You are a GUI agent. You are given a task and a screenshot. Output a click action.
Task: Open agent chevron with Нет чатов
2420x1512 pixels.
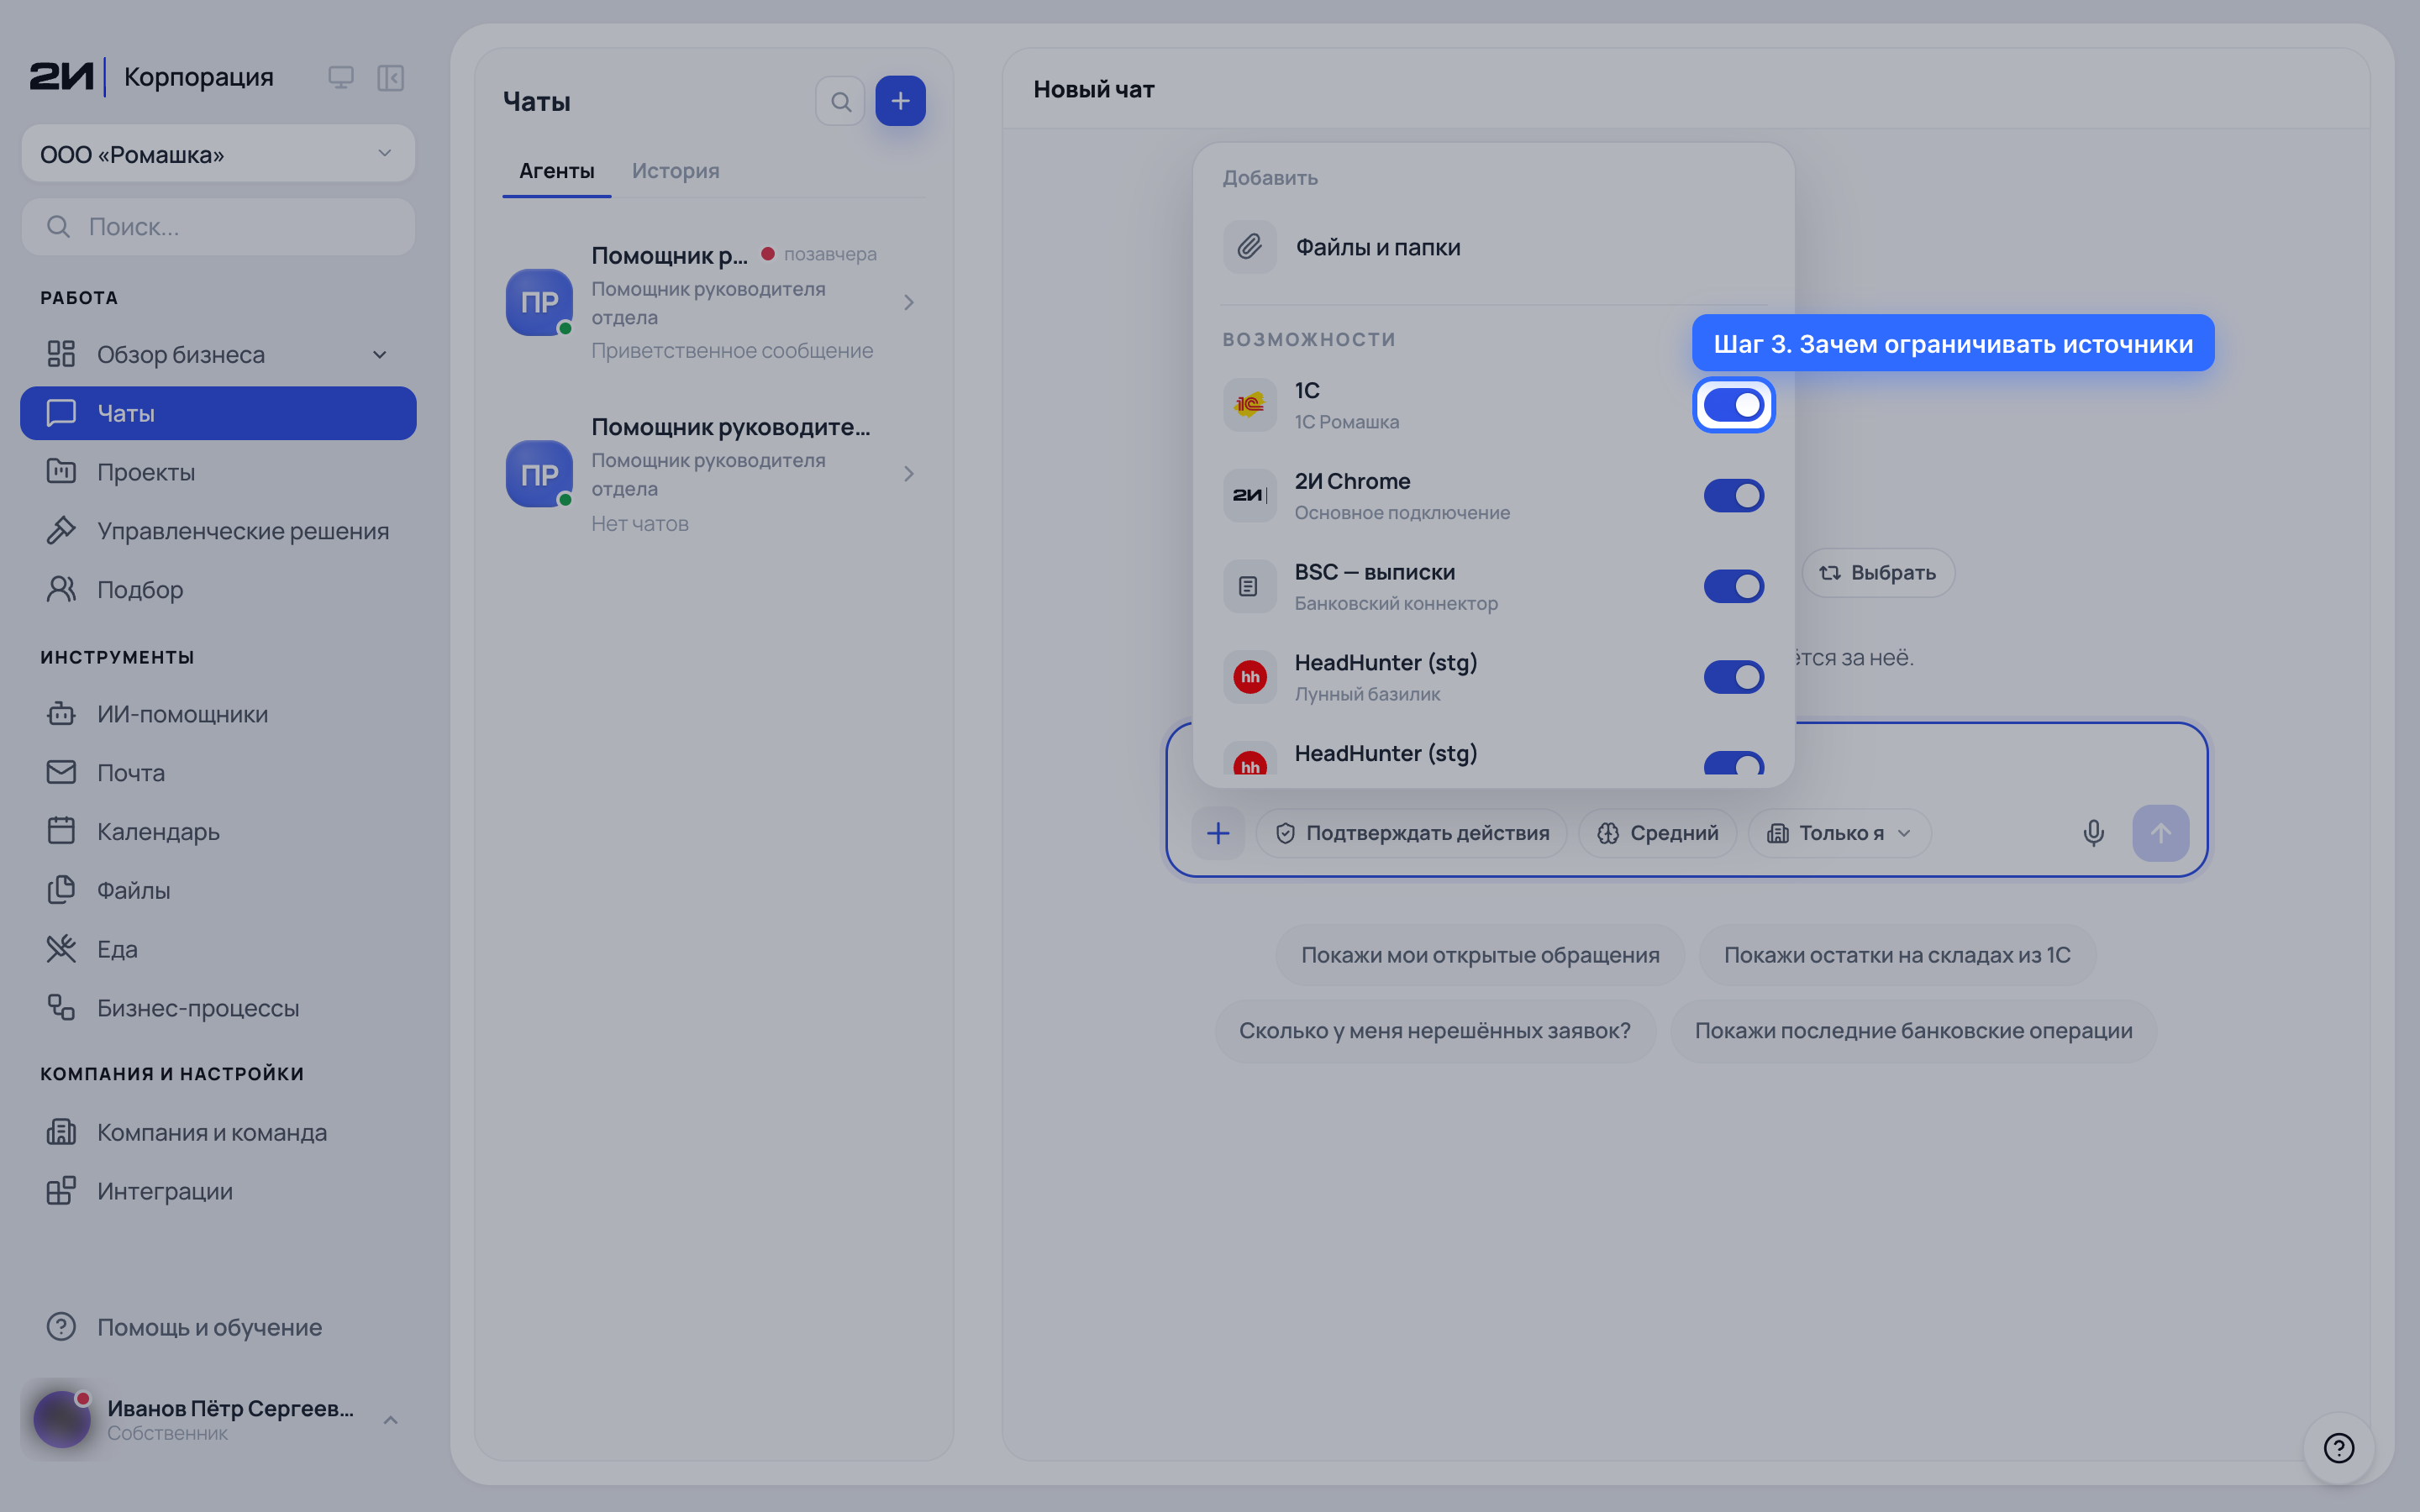(909, 474)
